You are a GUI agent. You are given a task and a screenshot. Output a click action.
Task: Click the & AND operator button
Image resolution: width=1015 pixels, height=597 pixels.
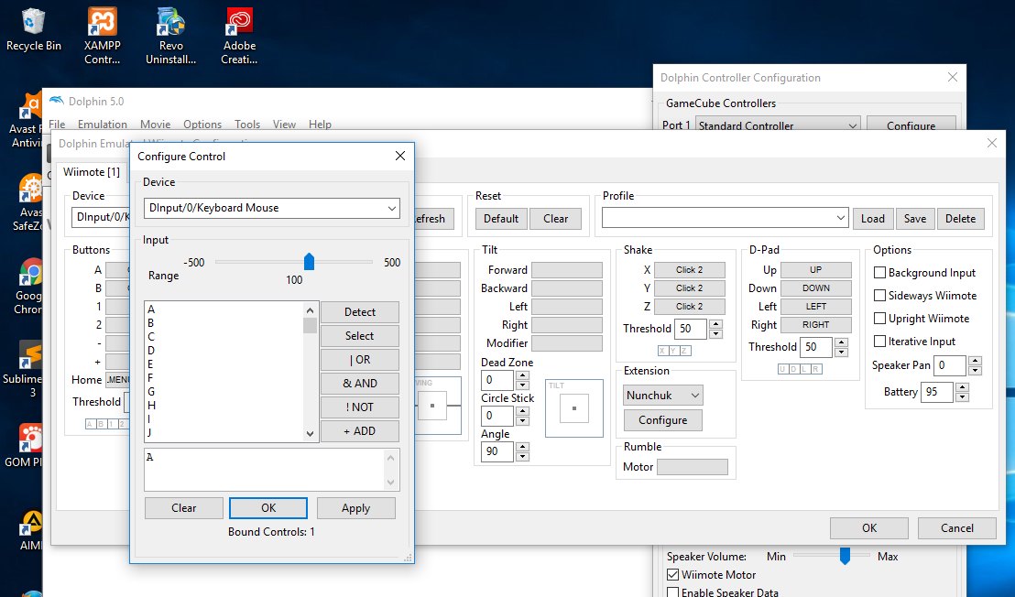click(359, 383)
